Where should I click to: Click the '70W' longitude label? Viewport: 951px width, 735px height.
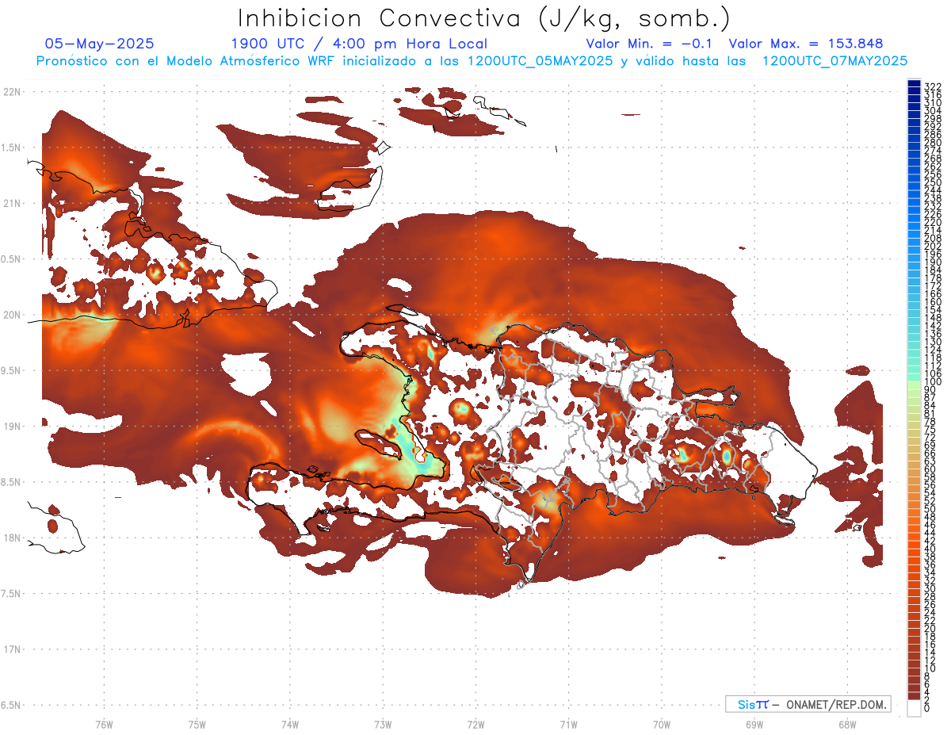(661, 724)
